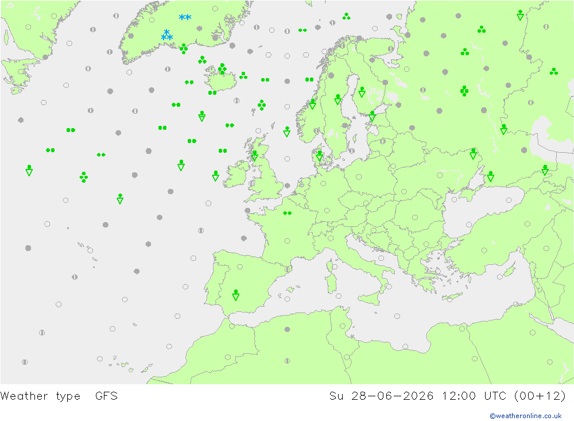
Task: Click the green shower symbol over southern Norway
Action: pos(313,104)
